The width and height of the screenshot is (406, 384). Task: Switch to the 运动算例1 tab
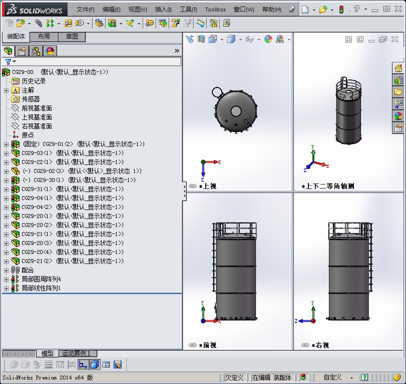77,353
